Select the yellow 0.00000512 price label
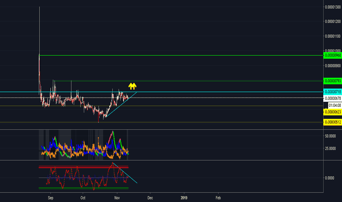 tap(332, 122)
